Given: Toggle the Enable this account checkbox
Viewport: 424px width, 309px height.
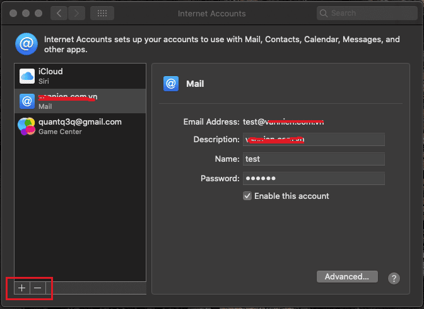Looking at the screenshot, I should pyautogui.click(x=247, y=196).
